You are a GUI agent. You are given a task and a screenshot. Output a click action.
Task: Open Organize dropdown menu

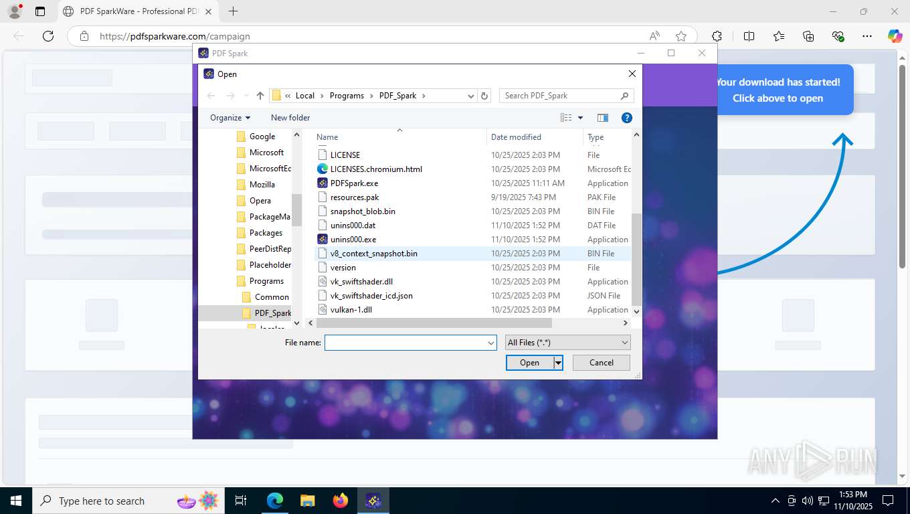tap(230, 118)
